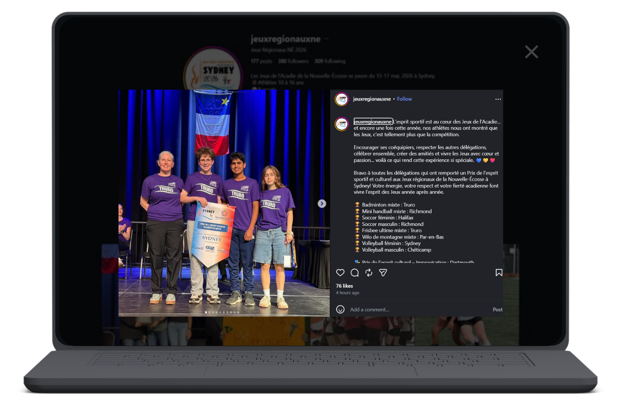Share the post with the paper plane icon

383,273
